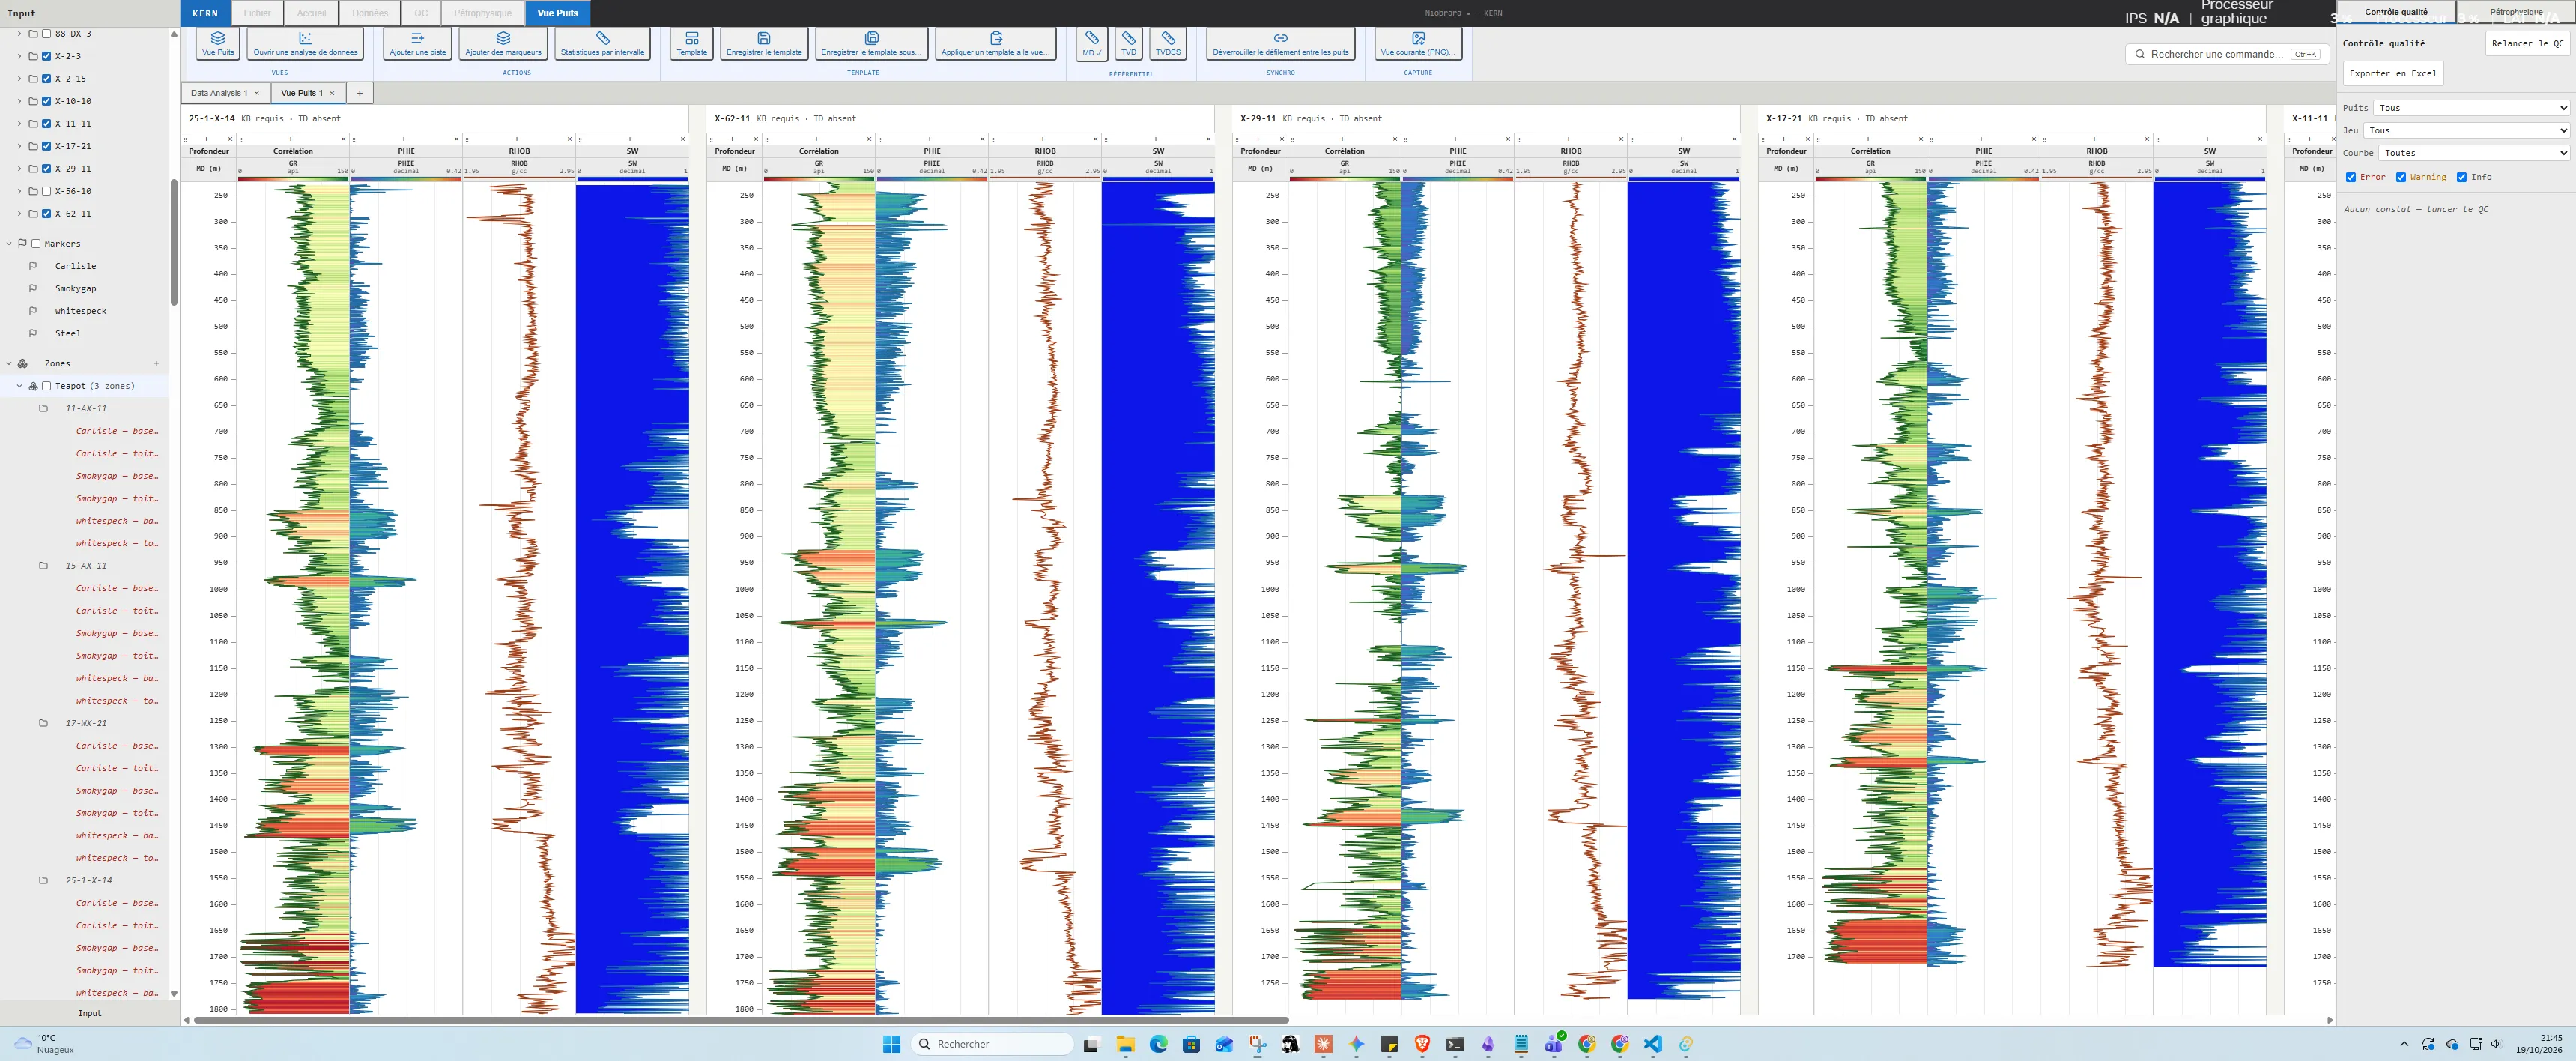Toggle the Warning filter checkbox

(2400, 177)
